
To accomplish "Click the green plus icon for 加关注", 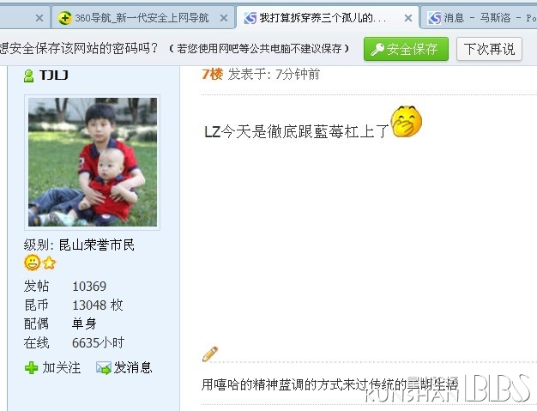I will (x=31, y=368).
